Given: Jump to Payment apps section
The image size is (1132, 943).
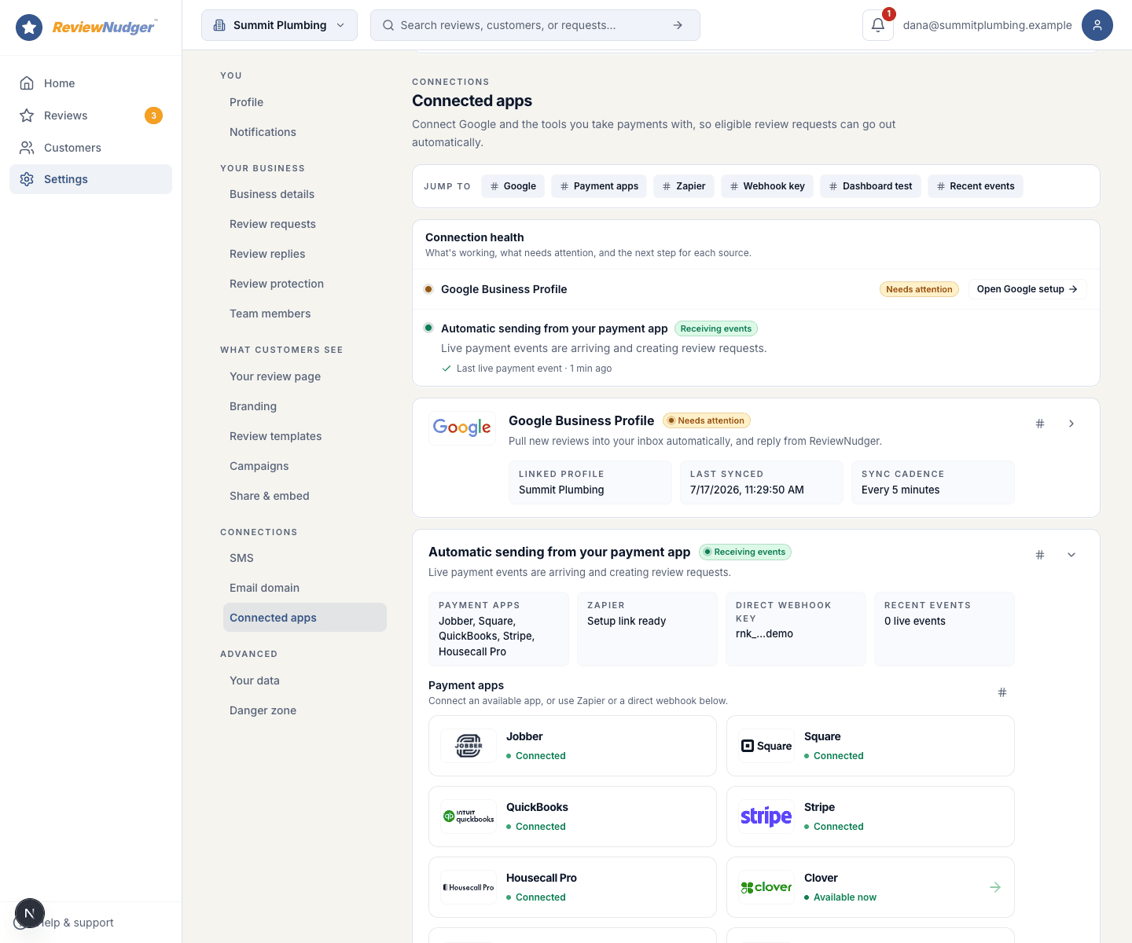Looking at the screenshot, I should tap(599, 186).
